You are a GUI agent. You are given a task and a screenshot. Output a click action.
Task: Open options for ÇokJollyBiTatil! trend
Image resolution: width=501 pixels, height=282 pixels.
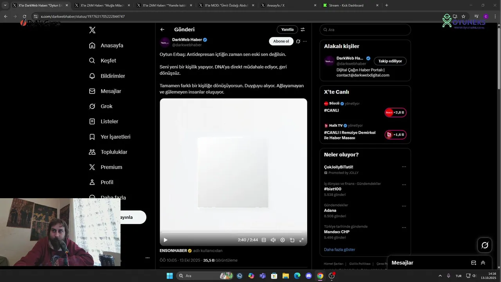[404, 167]
